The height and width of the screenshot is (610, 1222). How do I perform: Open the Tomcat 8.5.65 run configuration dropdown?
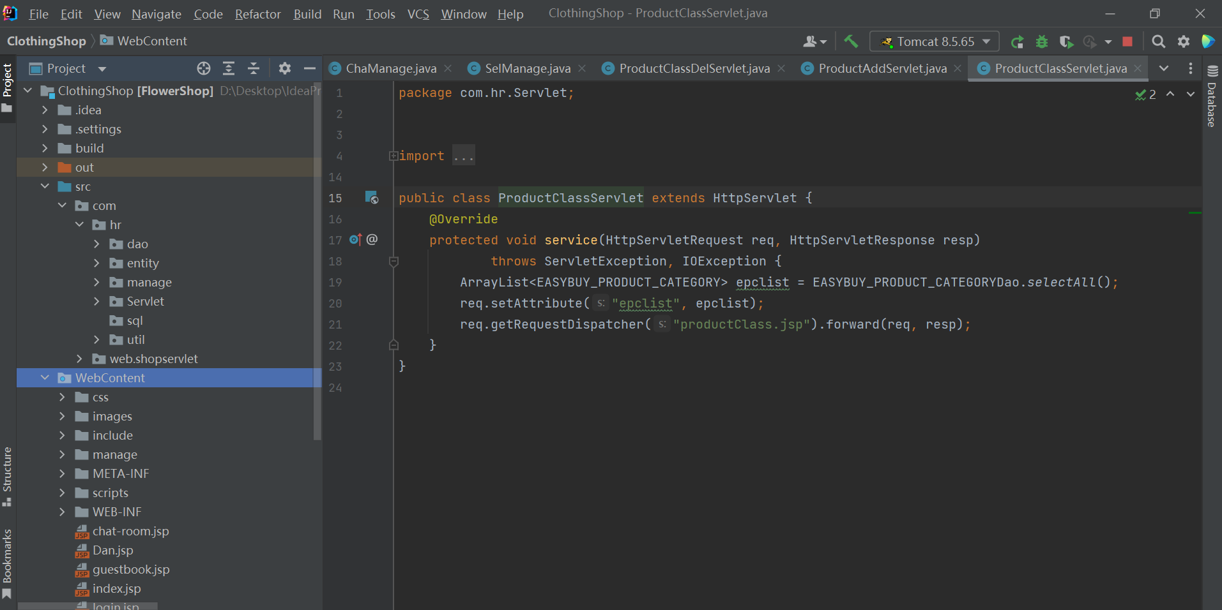(x=934, y=41)
